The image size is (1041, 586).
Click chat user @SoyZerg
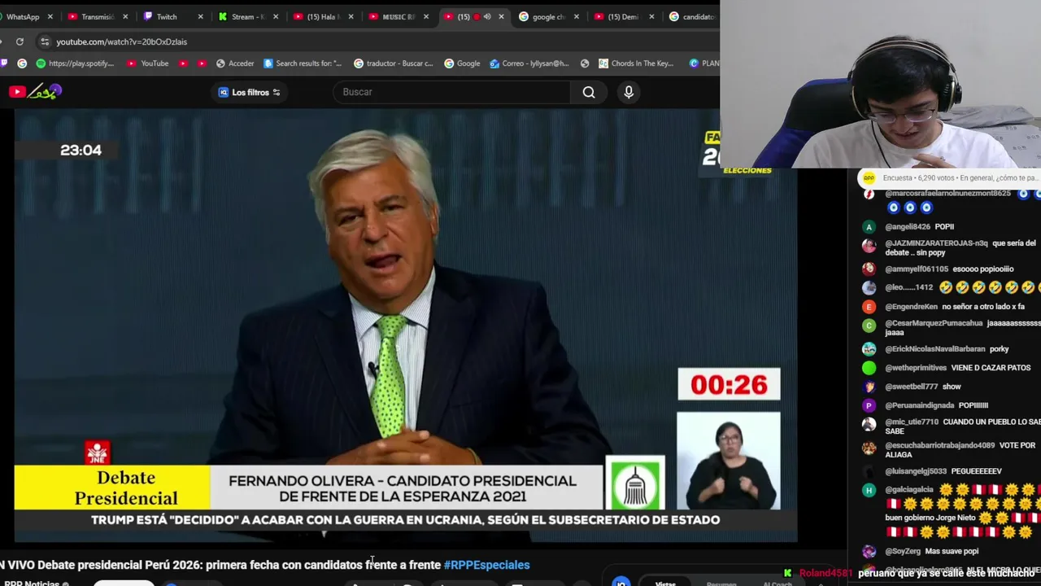(903, 551)
